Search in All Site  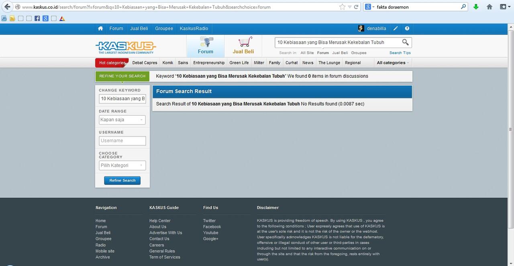[307, 53]
